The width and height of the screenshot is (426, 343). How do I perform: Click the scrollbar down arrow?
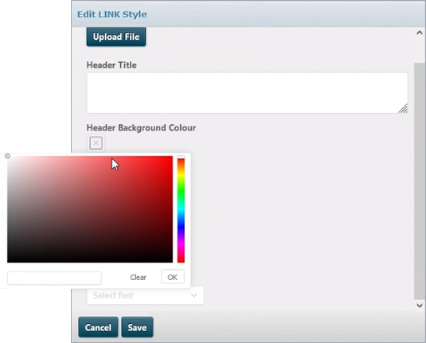[x=420, y=306]
